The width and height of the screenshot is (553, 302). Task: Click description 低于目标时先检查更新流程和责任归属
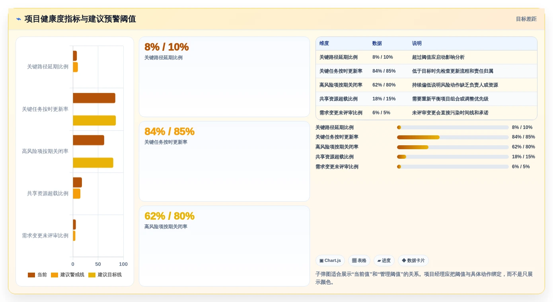click(453, 71)
